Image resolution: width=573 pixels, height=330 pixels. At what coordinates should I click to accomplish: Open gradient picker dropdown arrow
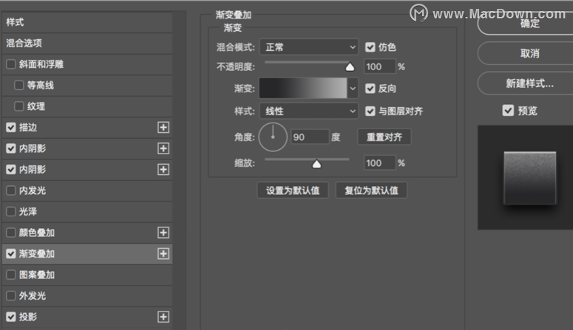(353, 89)
